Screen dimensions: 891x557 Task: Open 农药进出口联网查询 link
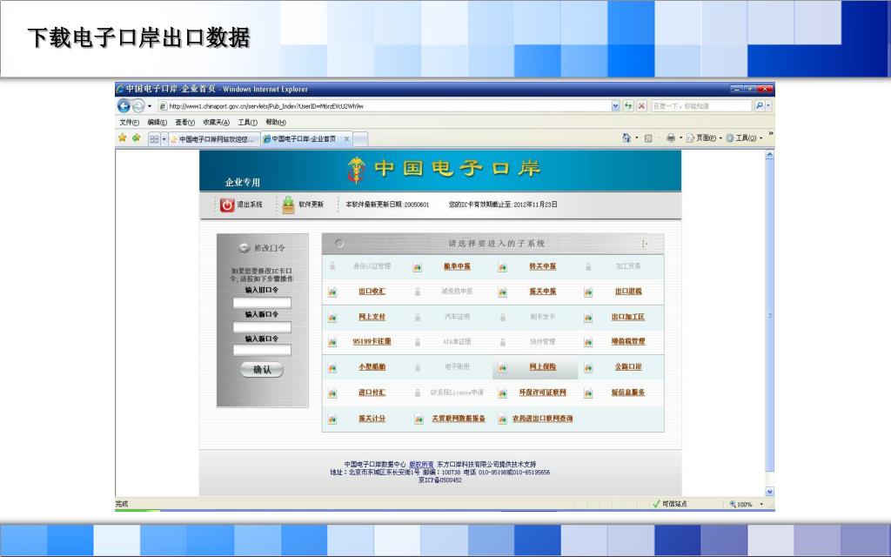tap(543, 419)
